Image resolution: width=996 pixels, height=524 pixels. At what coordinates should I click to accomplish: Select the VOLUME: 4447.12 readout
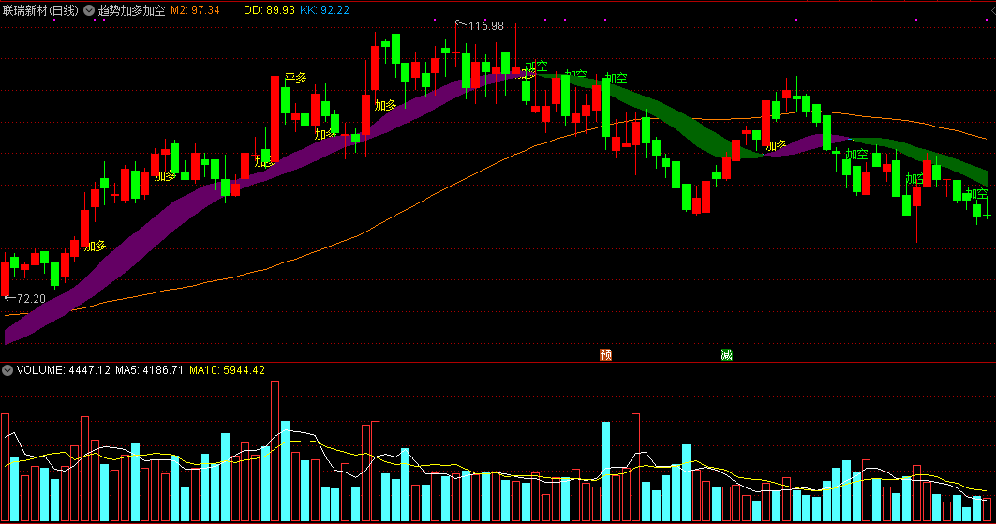point(64,370)
